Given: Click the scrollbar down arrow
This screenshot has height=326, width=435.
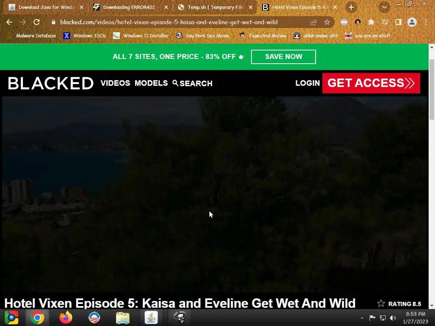Looking at the screenshot, I should point(432,306).
